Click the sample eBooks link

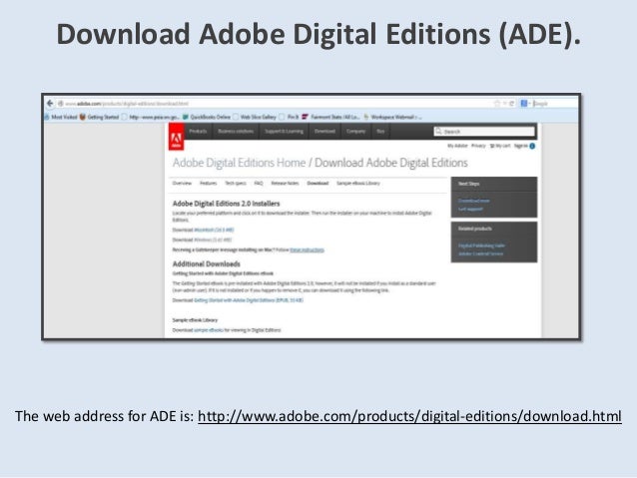[x=209, y=330]
